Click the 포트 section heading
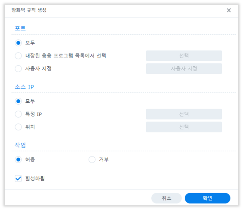Screen dimensions: 243x210 (x=20, y=28)
